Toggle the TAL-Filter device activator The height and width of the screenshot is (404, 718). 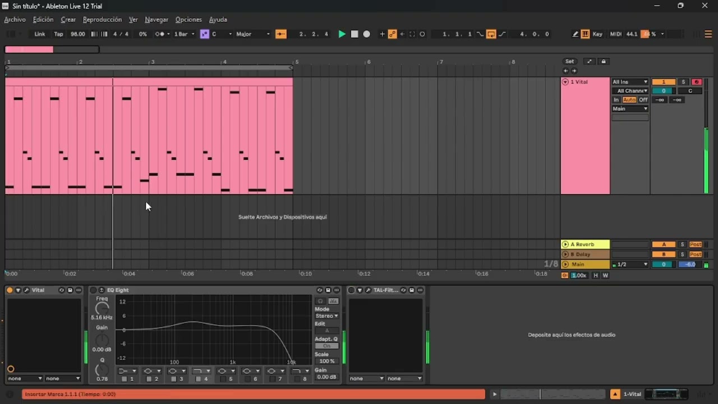coord(352,290)
